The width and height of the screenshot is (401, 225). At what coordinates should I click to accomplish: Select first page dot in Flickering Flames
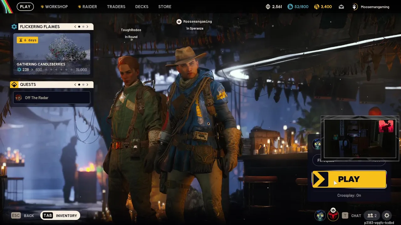(x=79, y=27)
